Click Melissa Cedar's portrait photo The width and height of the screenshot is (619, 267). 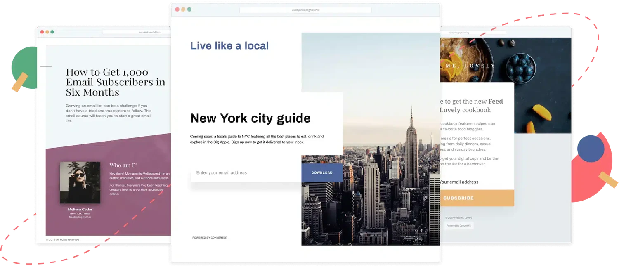80,182
